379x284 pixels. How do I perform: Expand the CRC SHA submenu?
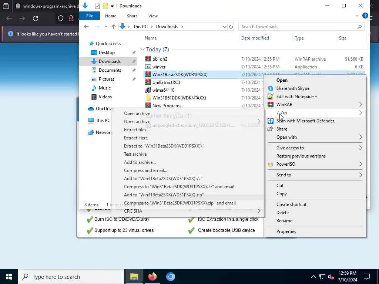259,211
